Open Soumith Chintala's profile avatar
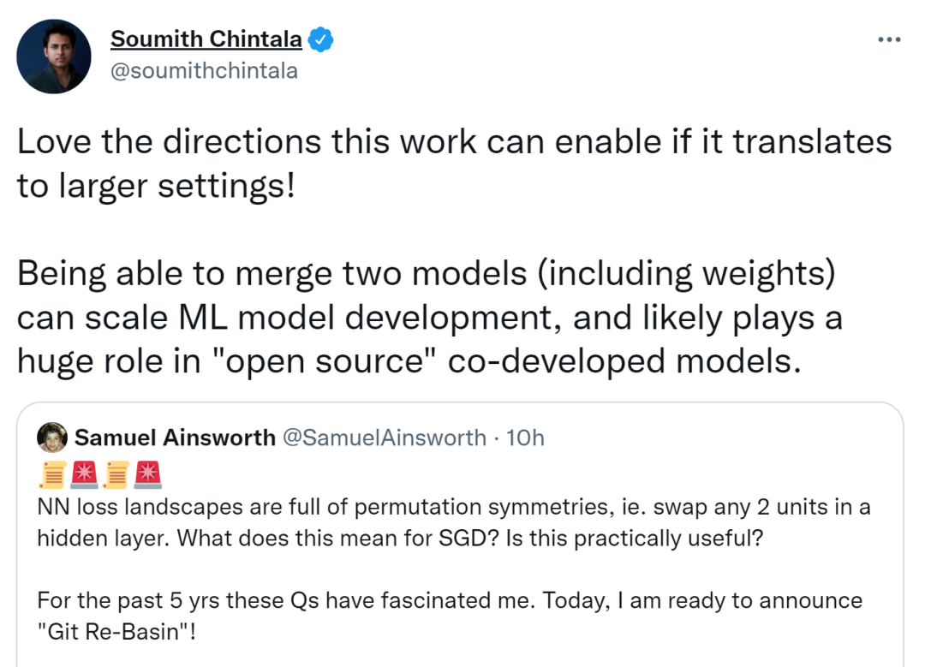This screenshot has height=667, width=925. [54, 56]
